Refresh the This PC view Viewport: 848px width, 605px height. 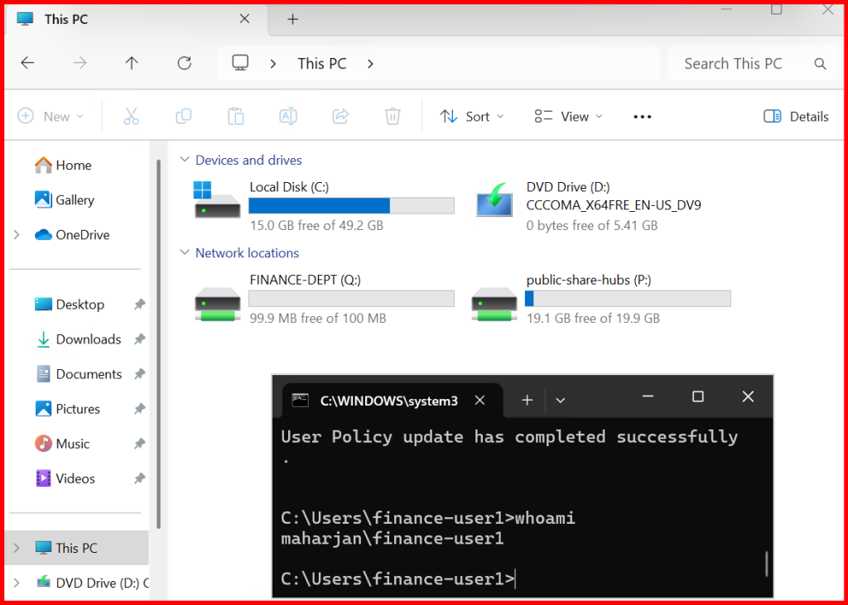pyautogui.click(x=185, y=64)
